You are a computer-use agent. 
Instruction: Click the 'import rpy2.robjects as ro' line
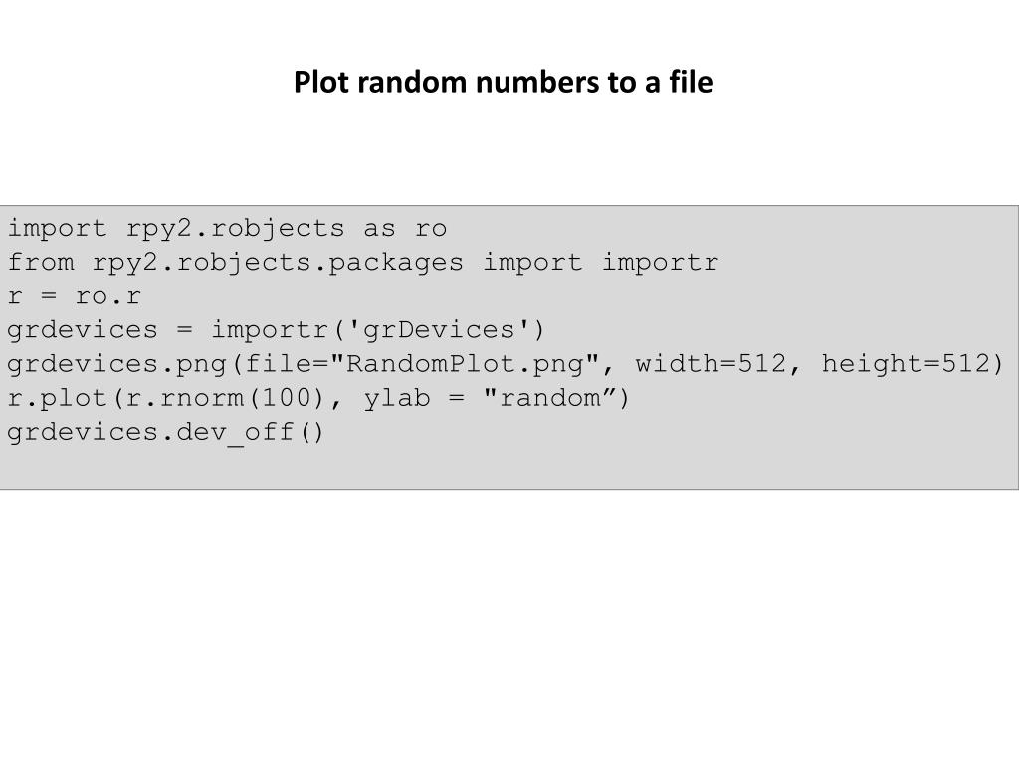coord(227,229)
